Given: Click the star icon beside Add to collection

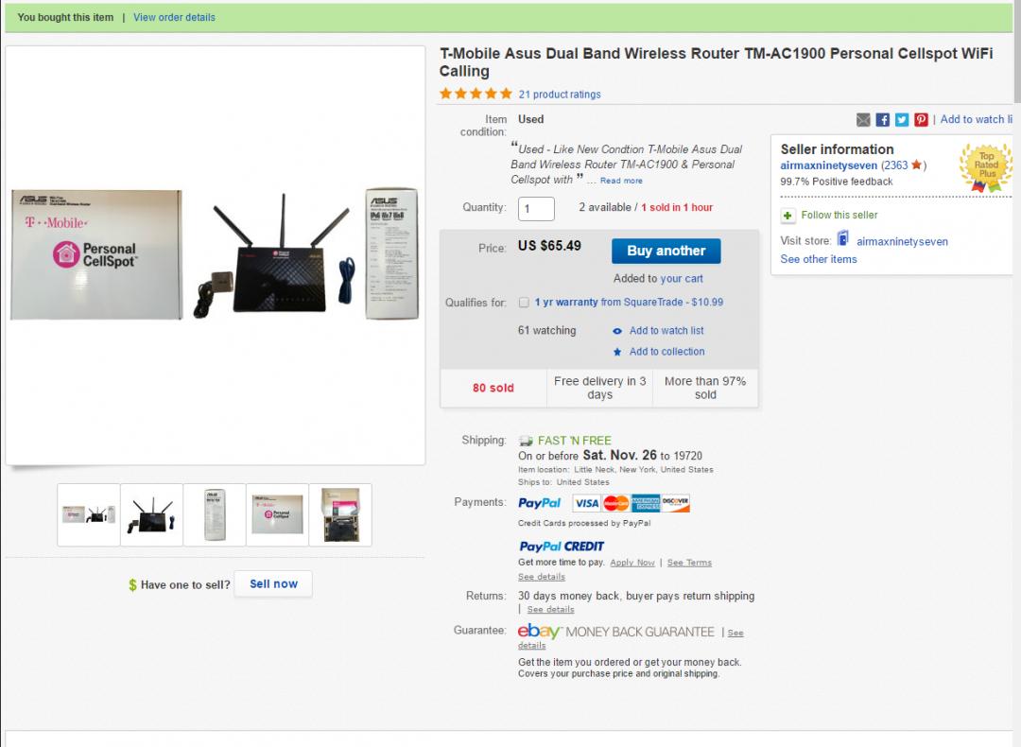Looking at the screenshot, I should coord(617,352).
